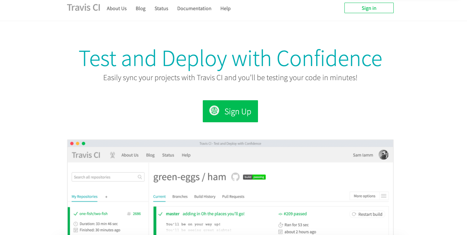Click the helmet icon inside the Sign Up button
This screenshot has height=235, width=467.
(214, 111)
